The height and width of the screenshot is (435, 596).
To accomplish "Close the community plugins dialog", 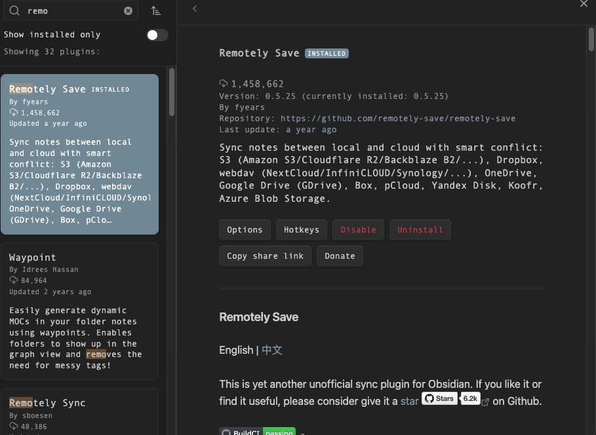I will coord(584,4).
